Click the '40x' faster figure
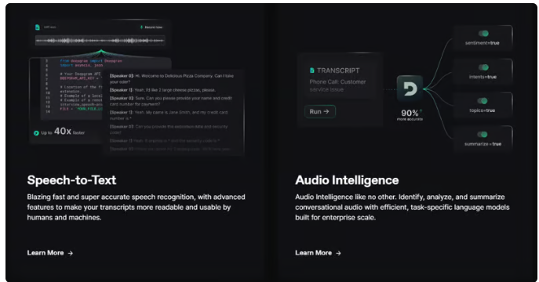The image size is (539, 282). coord(63,131)
